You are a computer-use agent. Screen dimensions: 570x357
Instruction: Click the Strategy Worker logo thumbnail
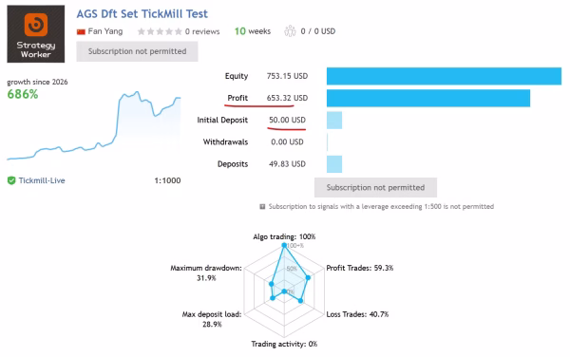36,34
